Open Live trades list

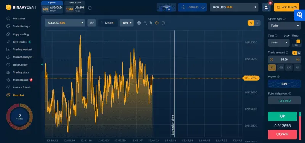coord(20,42)
